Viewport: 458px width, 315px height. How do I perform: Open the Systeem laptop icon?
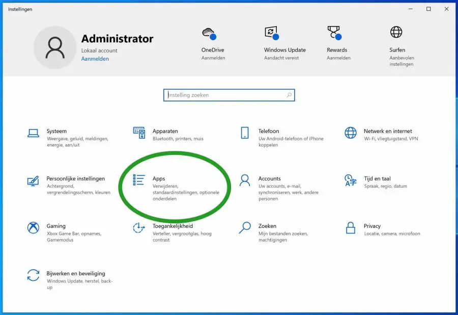click(33, 133)
